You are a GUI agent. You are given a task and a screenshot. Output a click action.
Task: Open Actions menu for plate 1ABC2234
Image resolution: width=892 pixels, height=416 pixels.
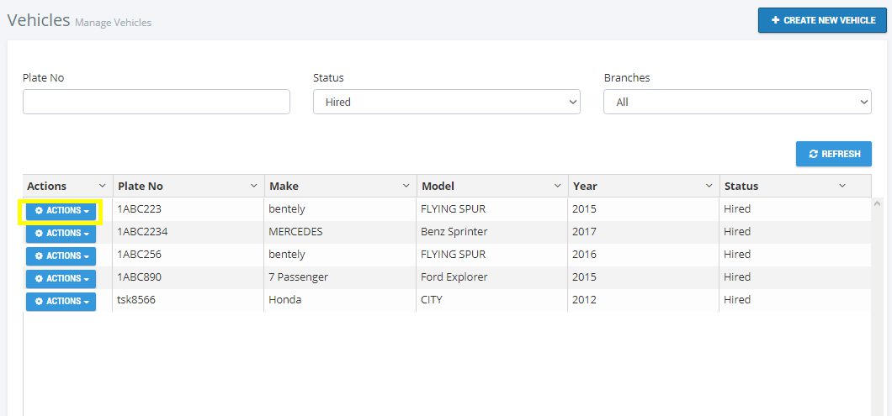point(61,234)
